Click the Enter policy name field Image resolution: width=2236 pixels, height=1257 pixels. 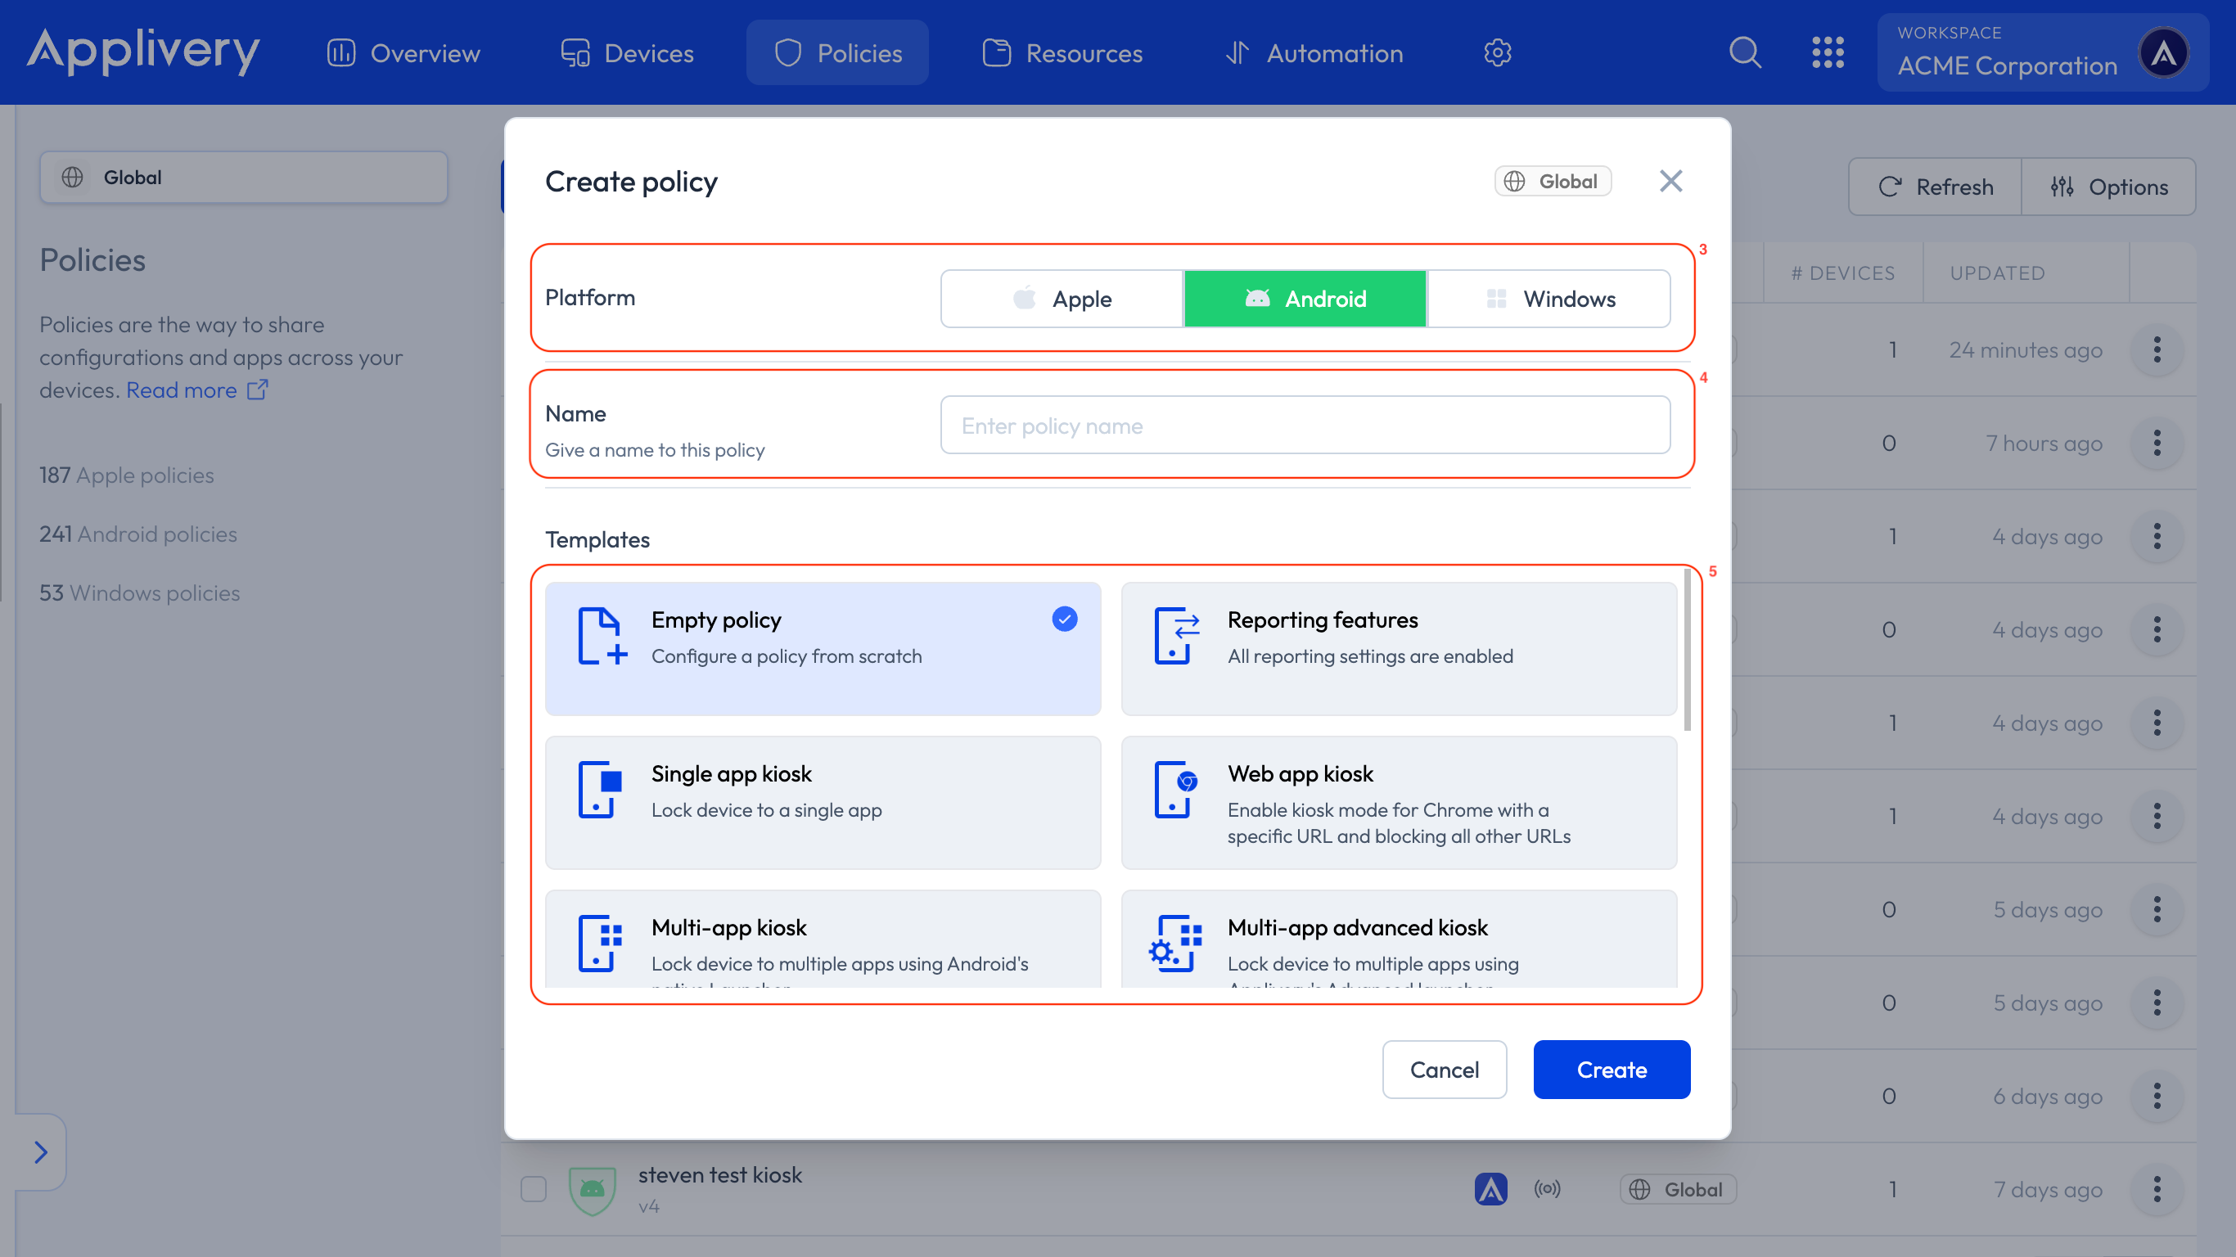tap(1305, 426)
